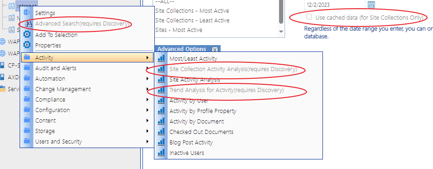The width and height of the screenshot is (433, 169).
Task: Click the chart icon beside Activity by Profile Property
Action: click(161, 111)
